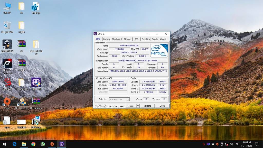
Task: Switch to the Caches tab
Action: pos(106,39)
